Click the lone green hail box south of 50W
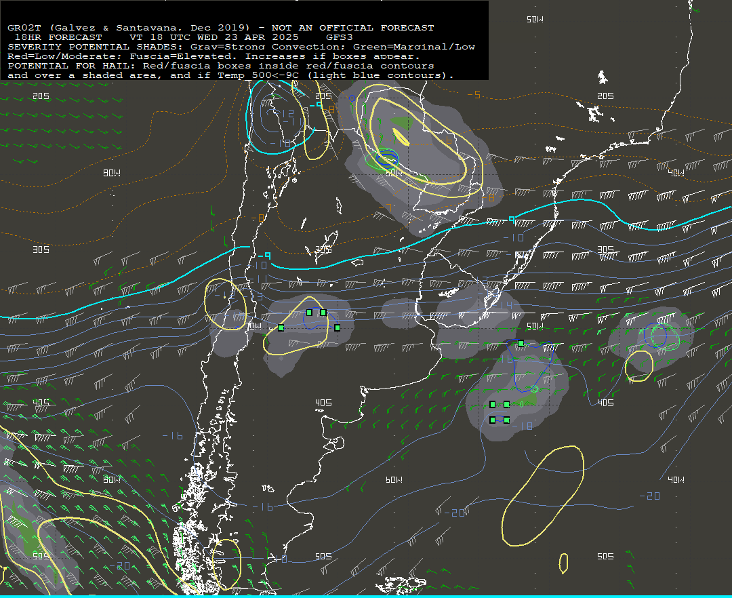Screen dimensions: 732x598 point(521,344)
